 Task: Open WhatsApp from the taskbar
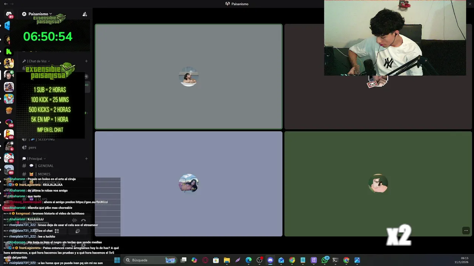[325, 260]
